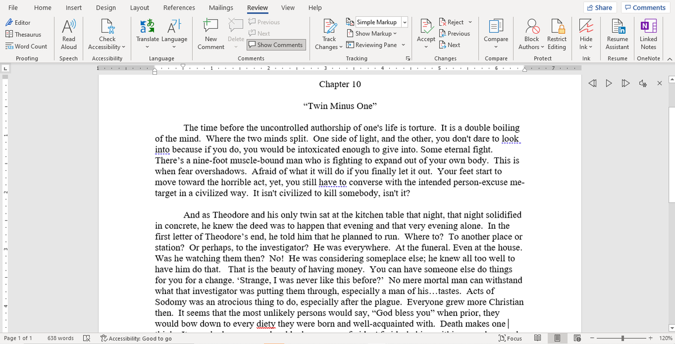Click the Share button

pos(599,7)
